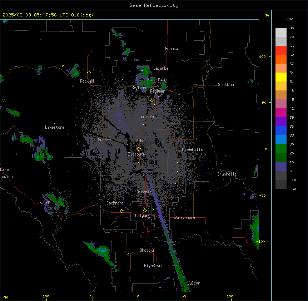308x301 pixels.
Task: Select the slate purple 10-0 dBZ legend color
Action: [281, 167]
